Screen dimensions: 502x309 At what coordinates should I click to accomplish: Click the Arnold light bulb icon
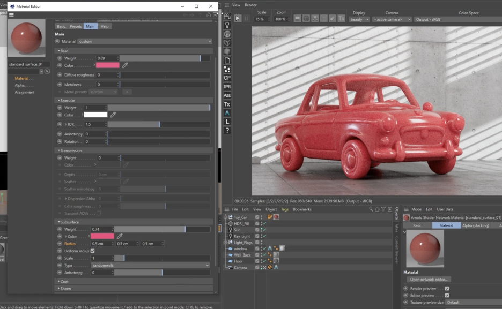[227, 25]
